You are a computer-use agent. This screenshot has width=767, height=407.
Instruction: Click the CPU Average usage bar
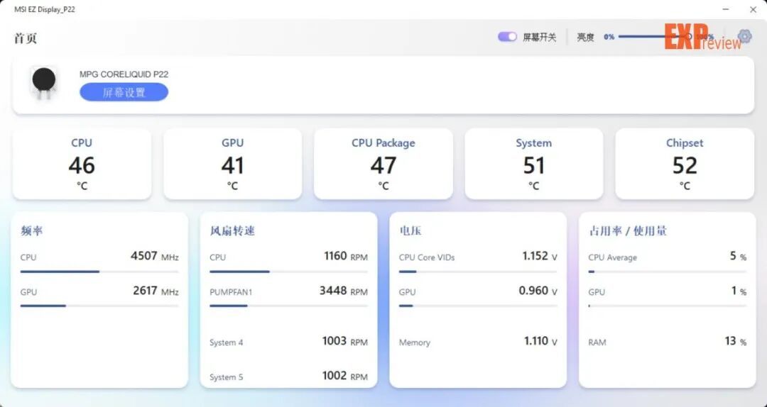tap(667, 272)
